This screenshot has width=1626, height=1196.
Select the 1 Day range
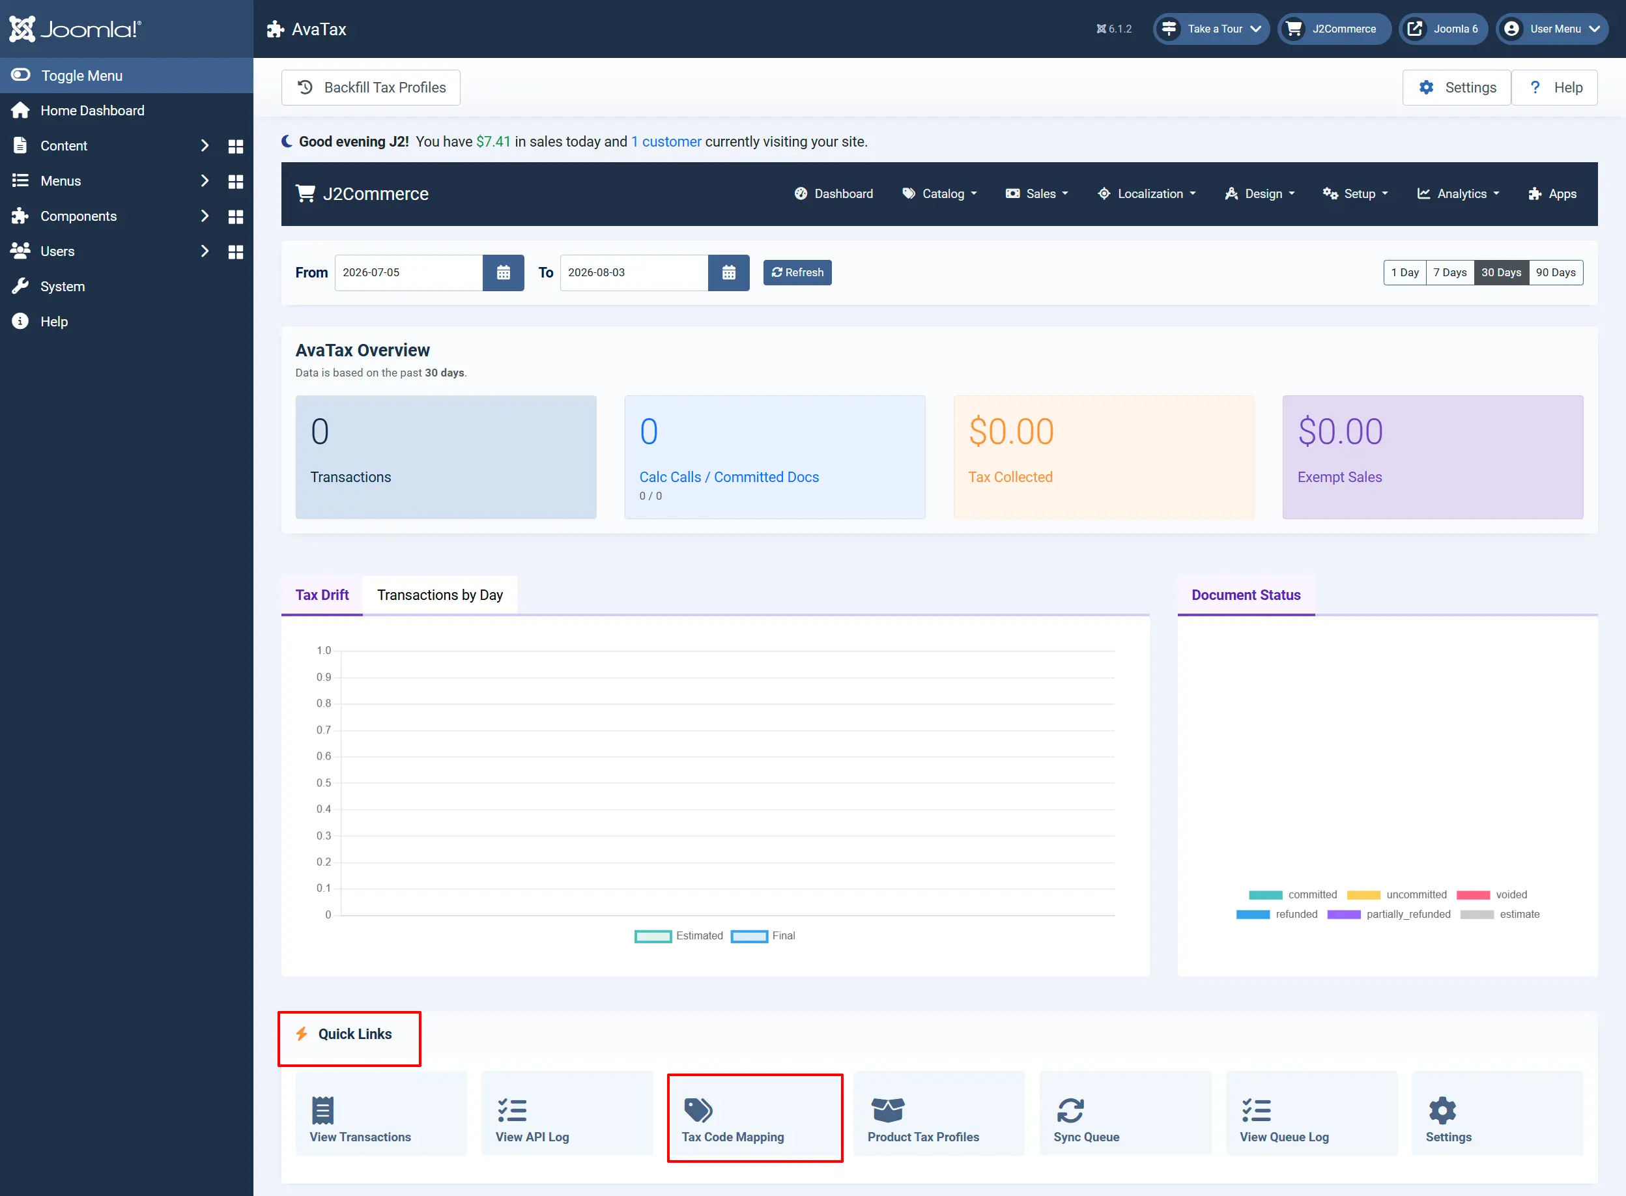[1405, 273]
